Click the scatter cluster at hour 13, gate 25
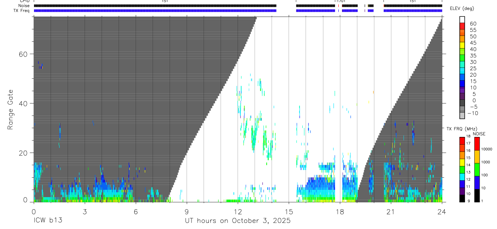The height and width of the screenshot is (229, 497). (x=254, y=137)
